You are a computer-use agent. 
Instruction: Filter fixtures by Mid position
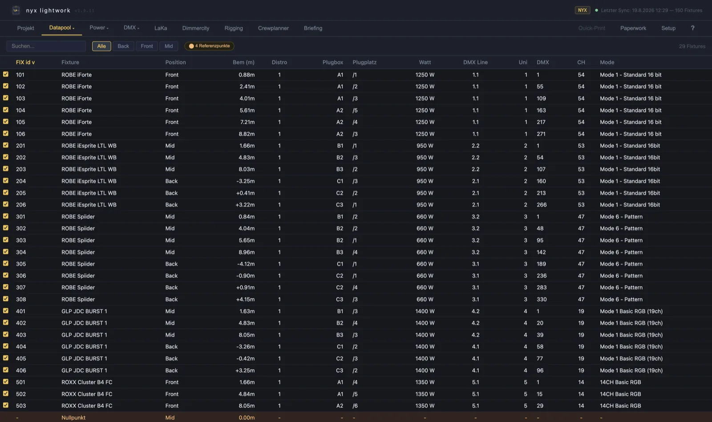169,46
